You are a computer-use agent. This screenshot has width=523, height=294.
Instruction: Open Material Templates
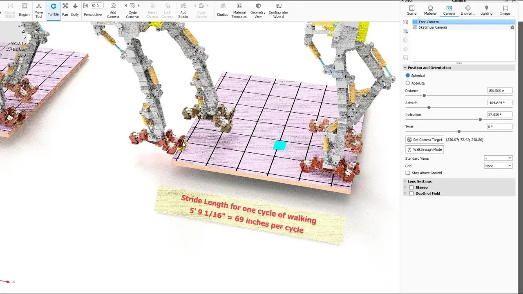239,10
